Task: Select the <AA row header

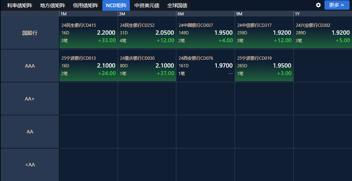Action: point(30,165)
